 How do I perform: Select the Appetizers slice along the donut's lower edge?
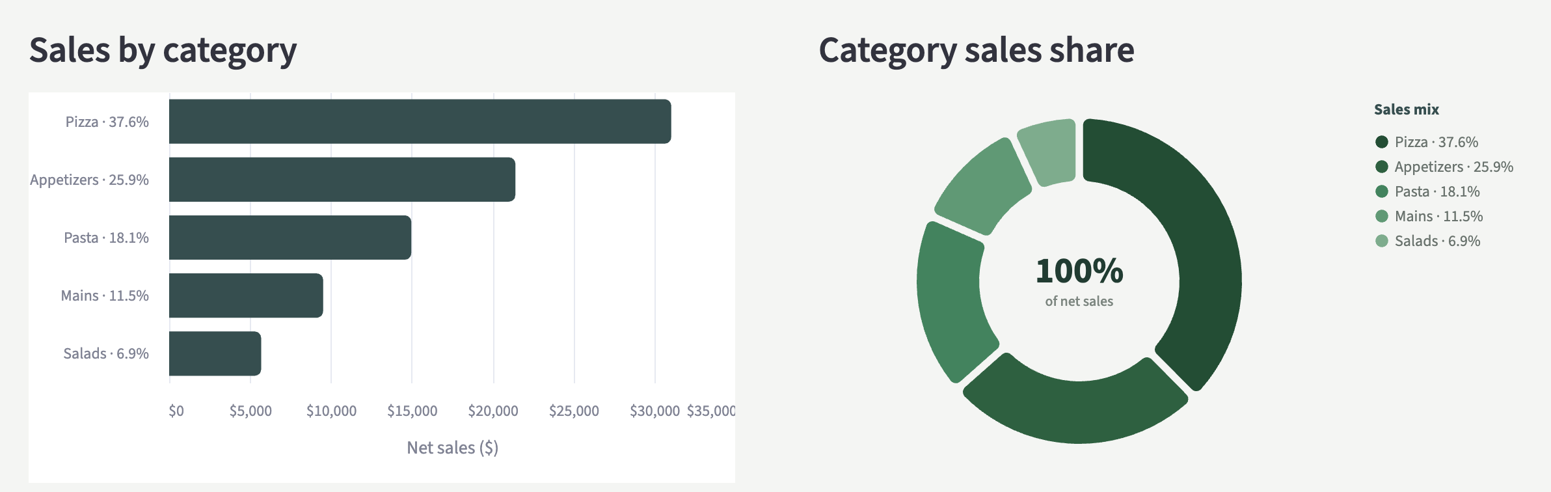coord(1077,411)
